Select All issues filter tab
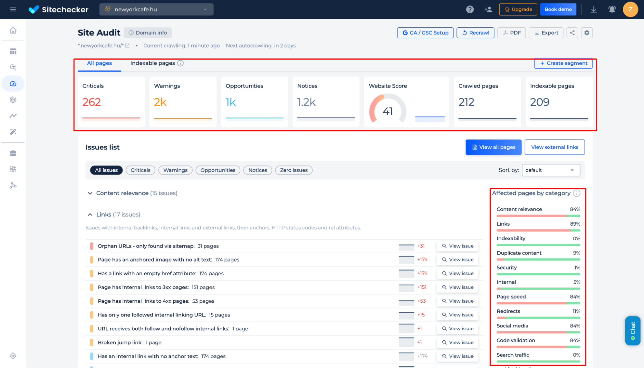Viewport: 644px width, 368px height. tap(106, 170)
